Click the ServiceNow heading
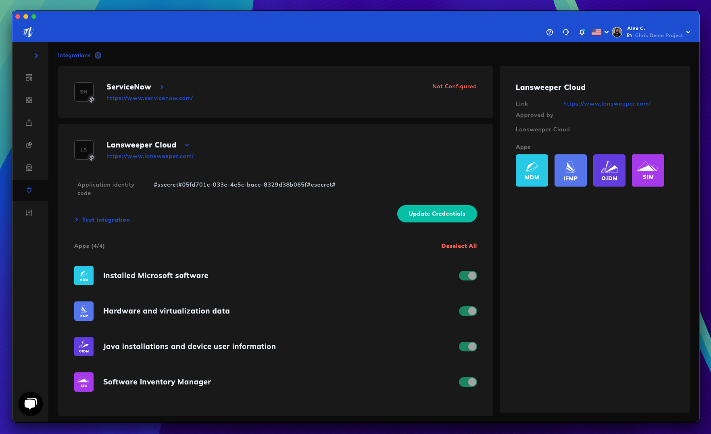The width and height of the screenshot is (711, 434). (129, 87)
